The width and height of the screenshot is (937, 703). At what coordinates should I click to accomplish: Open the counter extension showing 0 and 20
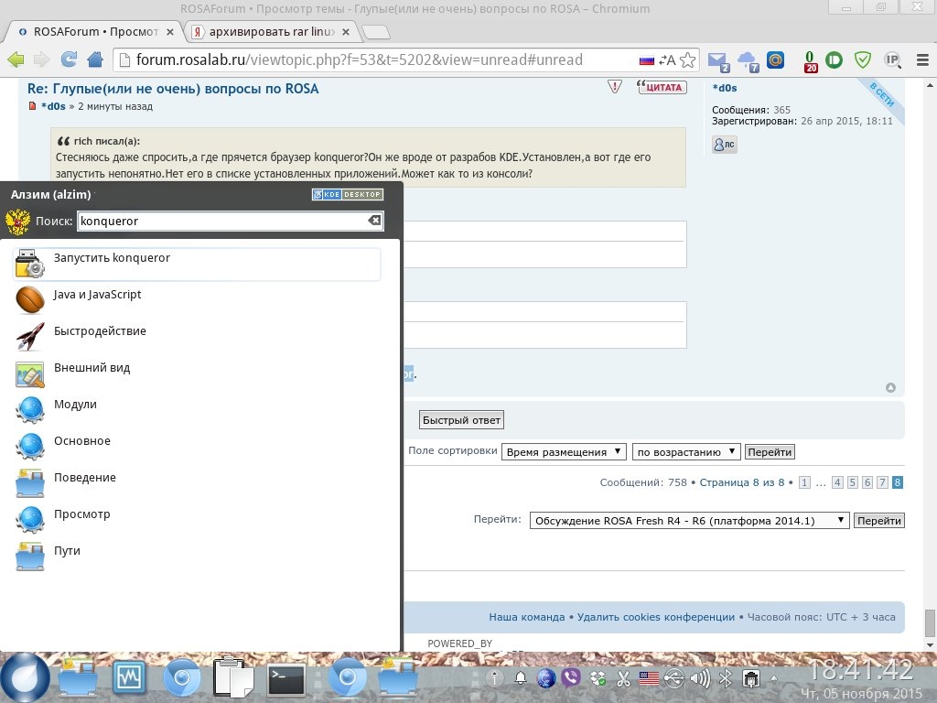point(811,61)
